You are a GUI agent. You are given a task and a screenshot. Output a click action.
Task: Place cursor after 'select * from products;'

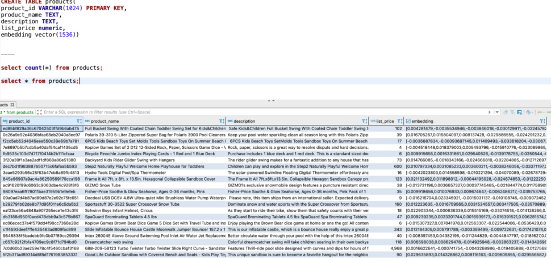coord(80,81)
